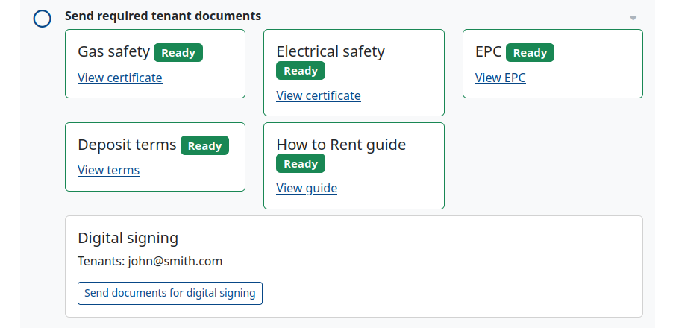This screenshot has width=673, height=328.
Task: Open the Gas safety View certificate link
Action: coord(119,78)
